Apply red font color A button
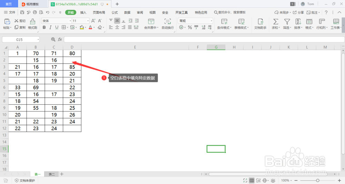Screen dimensions: 345x184 pyautogui.click(x=90, y=27)
